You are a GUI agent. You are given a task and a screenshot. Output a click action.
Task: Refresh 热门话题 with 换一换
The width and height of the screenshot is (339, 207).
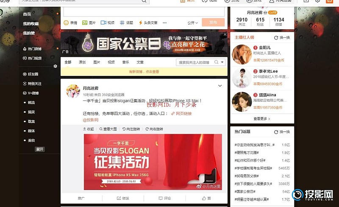coord(282,132)
